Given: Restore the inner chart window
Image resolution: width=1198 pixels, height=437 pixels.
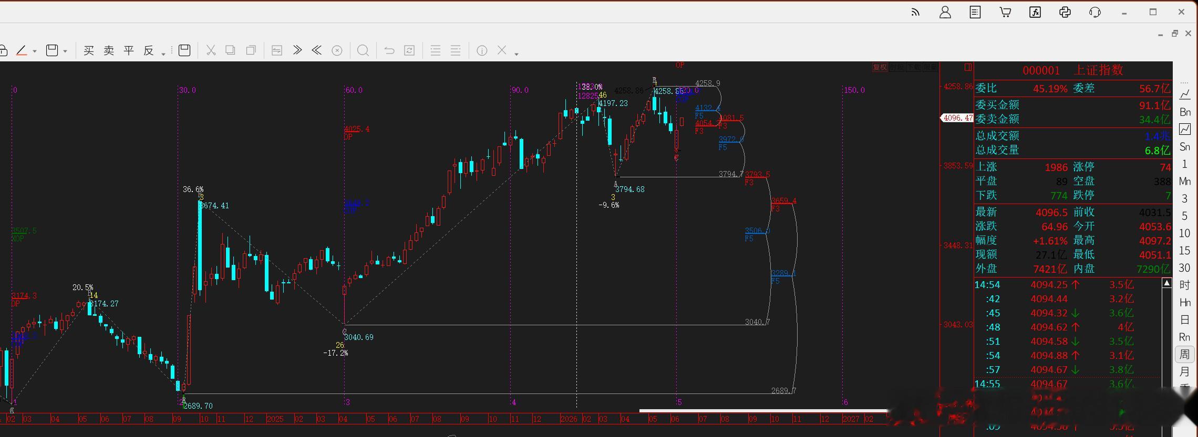Looking at the screenshot, I should click(1175, 34).
